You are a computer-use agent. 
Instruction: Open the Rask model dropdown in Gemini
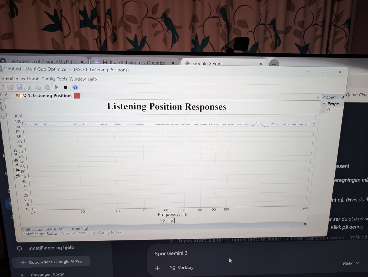(351, 263)
